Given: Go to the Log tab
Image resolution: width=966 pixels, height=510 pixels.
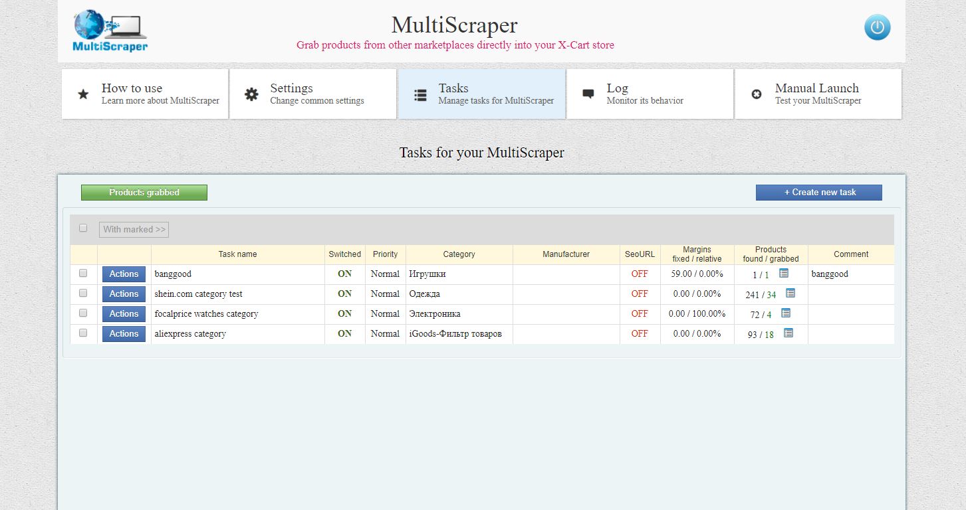Looking at the screenshot, I should (650, 94).
